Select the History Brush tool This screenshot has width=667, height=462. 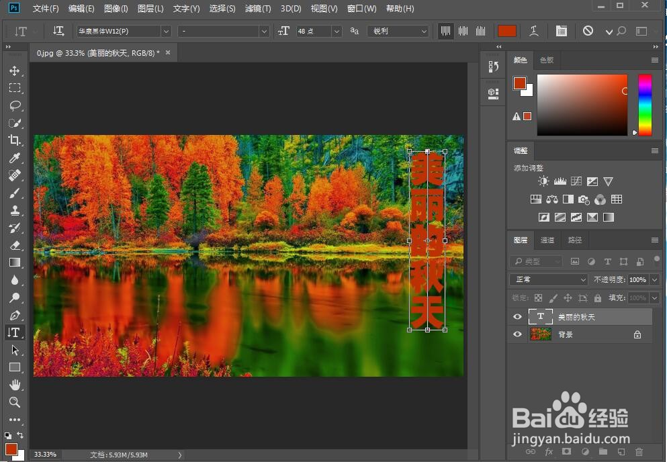tap(15, 228)
